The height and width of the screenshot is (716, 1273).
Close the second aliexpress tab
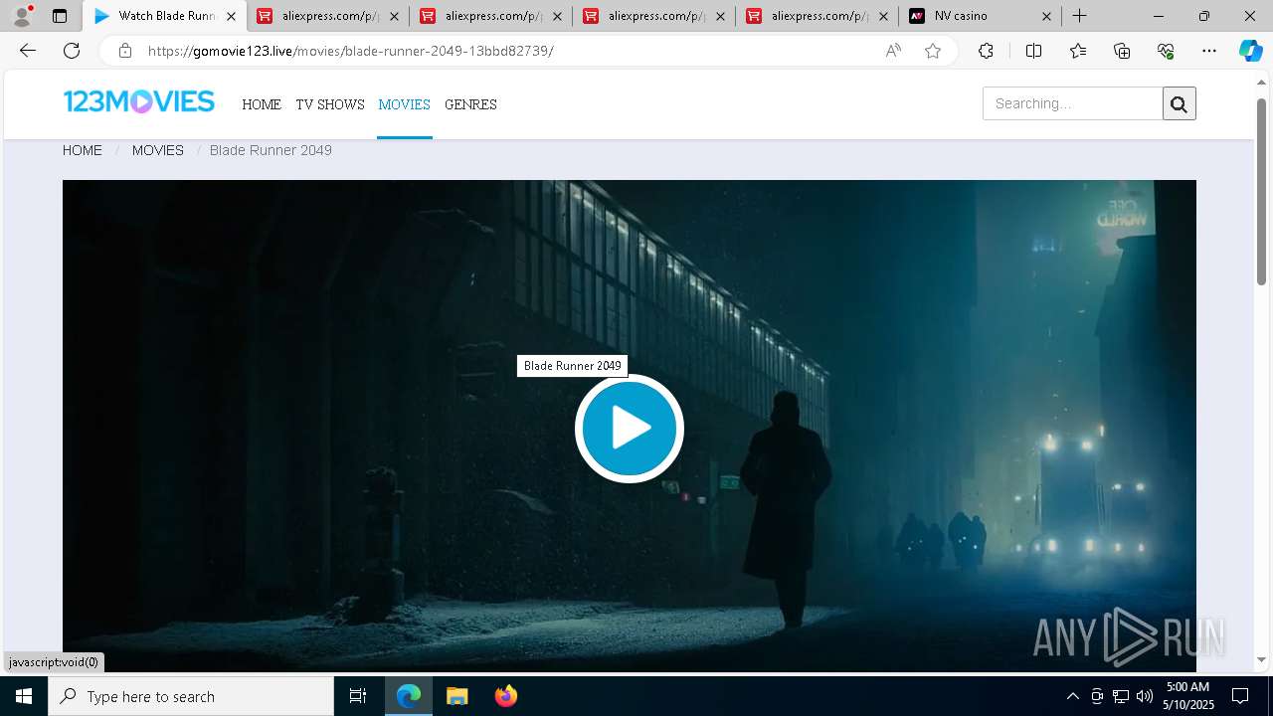pos(557,16)
